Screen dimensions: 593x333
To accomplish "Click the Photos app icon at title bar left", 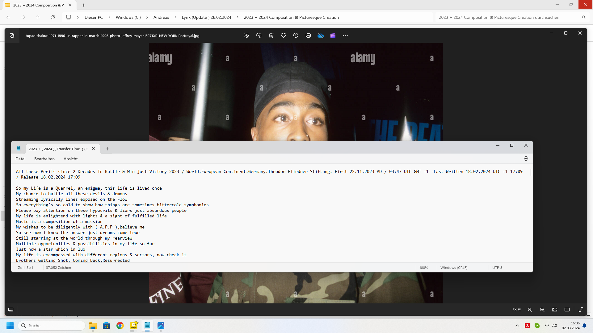I will coord(12,35).
